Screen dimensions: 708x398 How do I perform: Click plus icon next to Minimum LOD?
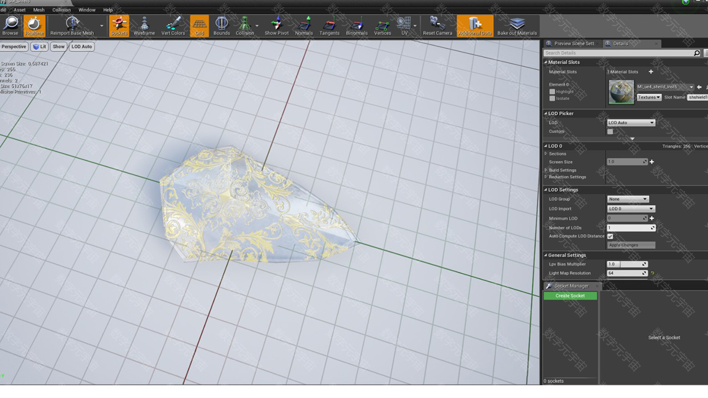point(652,218)
